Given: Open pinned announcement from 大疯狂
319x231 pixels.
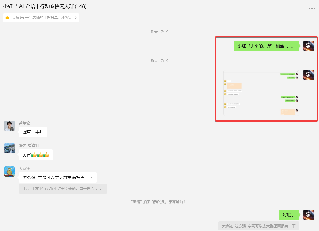Looking at the screenshot, I should point(41,18).
